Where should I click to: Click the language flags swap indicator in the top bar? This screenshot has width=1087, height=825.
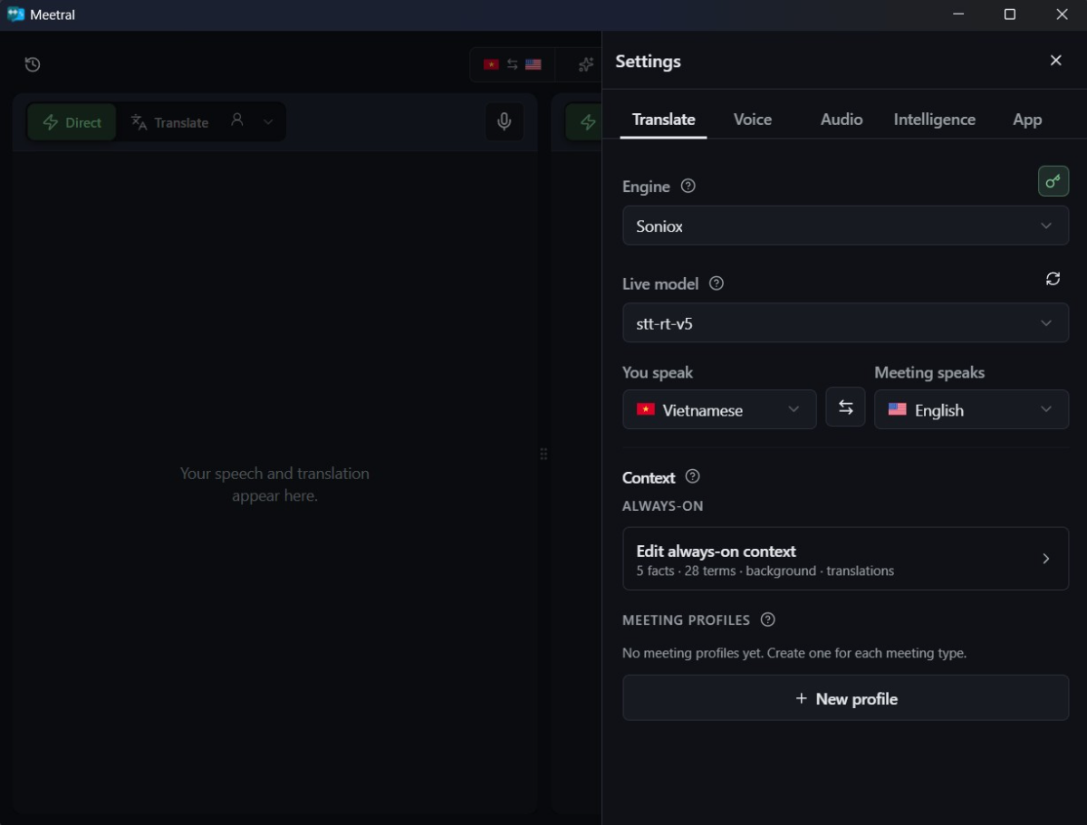[x=513, y=64]
